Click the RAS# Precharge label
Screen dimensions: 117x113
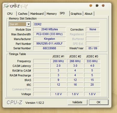click(20, 75)
